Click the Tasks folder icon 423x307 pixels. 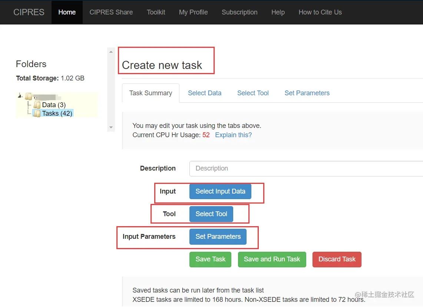point(37,113)
